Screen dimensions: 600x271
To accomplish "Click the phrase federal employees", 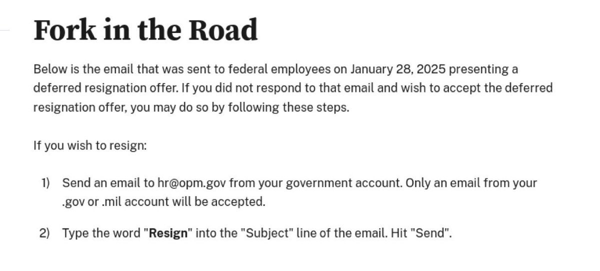I will (276, 68).
